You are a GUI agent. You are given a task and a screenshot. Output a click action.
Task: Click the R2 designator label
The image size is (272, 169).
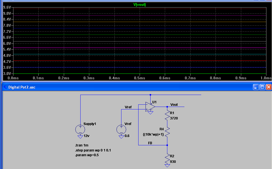[172, 156]
